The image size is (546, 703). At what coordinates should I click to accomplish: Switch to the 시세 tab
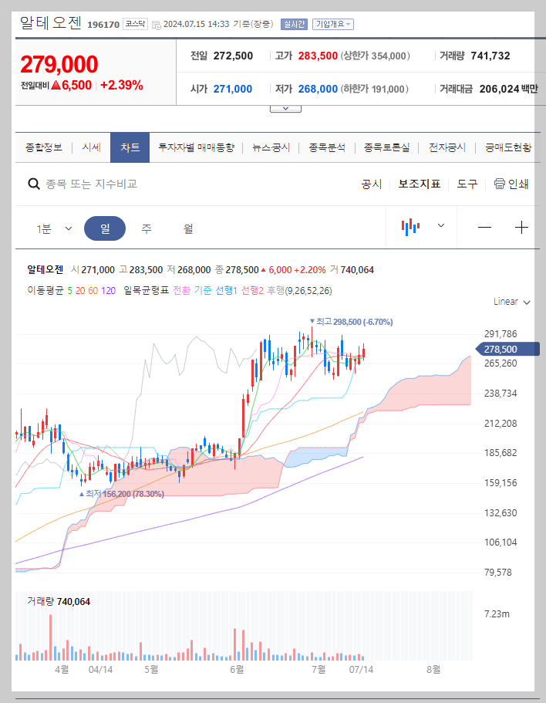(90, 147)
